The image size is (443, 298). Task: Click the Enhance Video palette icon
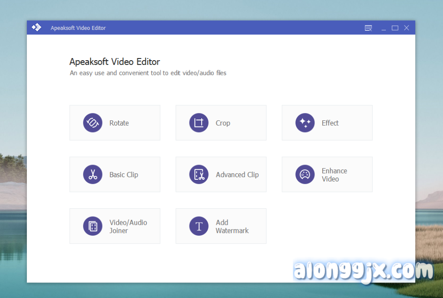point(305,175)
